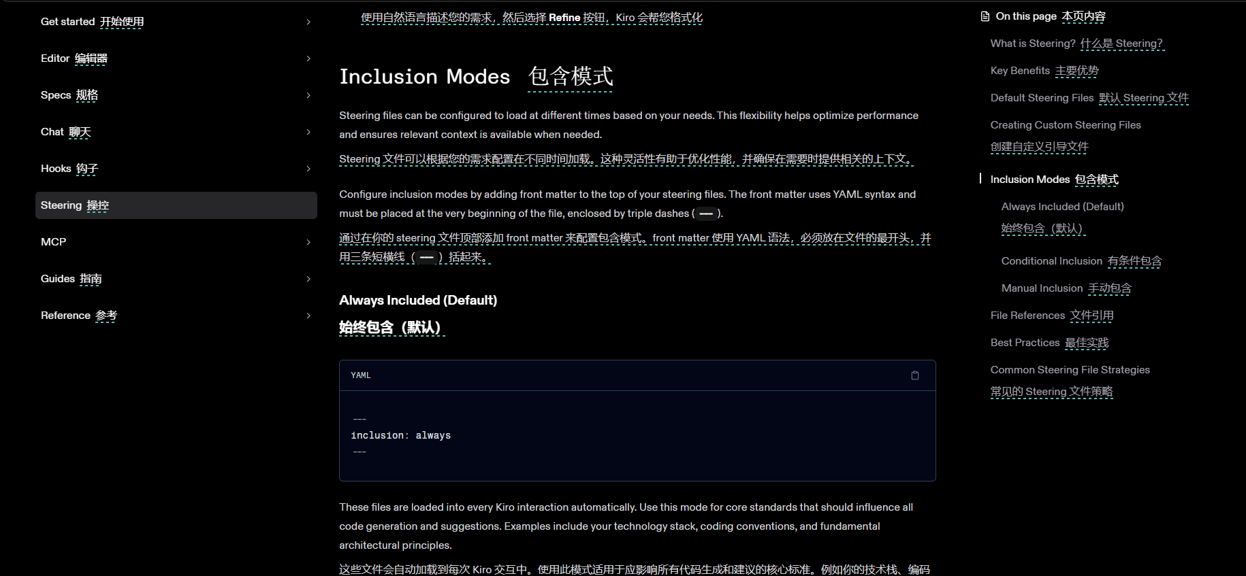
Task: Click the 'inclusion: always' code line
Action: 401,435
